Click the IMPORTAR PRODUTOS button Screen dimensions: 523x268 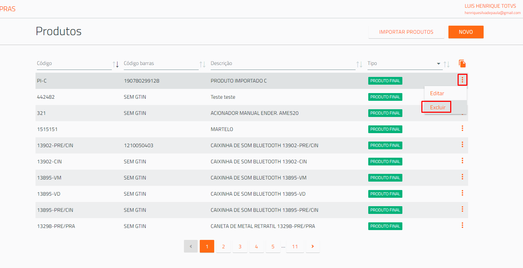pos(406,32)
